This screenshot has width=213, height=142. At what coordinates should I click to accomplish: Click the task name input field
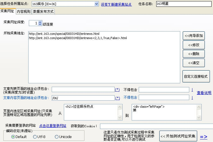(x=184, y=4)
